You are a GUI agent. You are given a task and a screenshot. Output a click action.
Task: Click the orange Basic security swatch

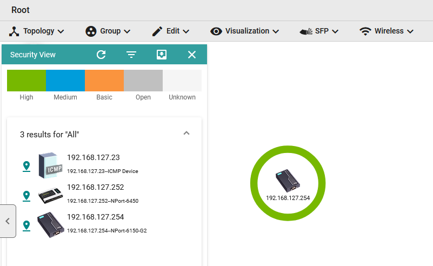tap(104, 81)
